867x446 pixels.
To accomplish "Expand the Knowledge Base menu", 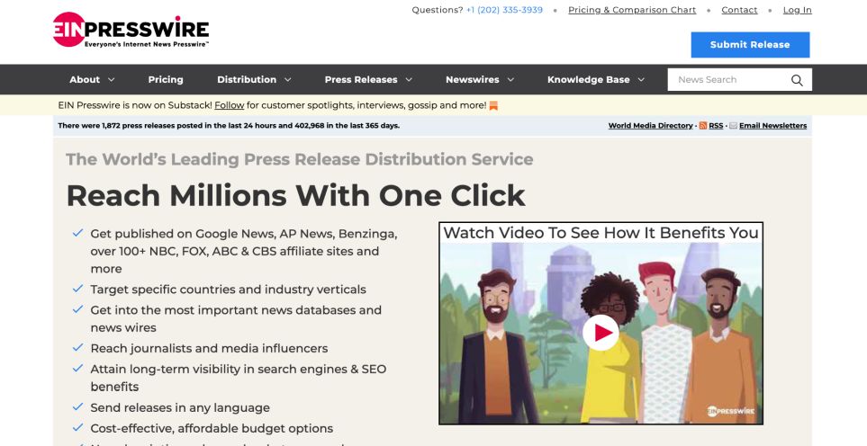I will (x=596, y=79).
